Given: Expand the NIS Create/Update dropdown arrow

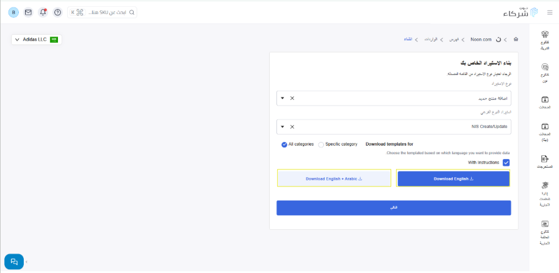Looking at the screenshot, I should coord(283,127).
